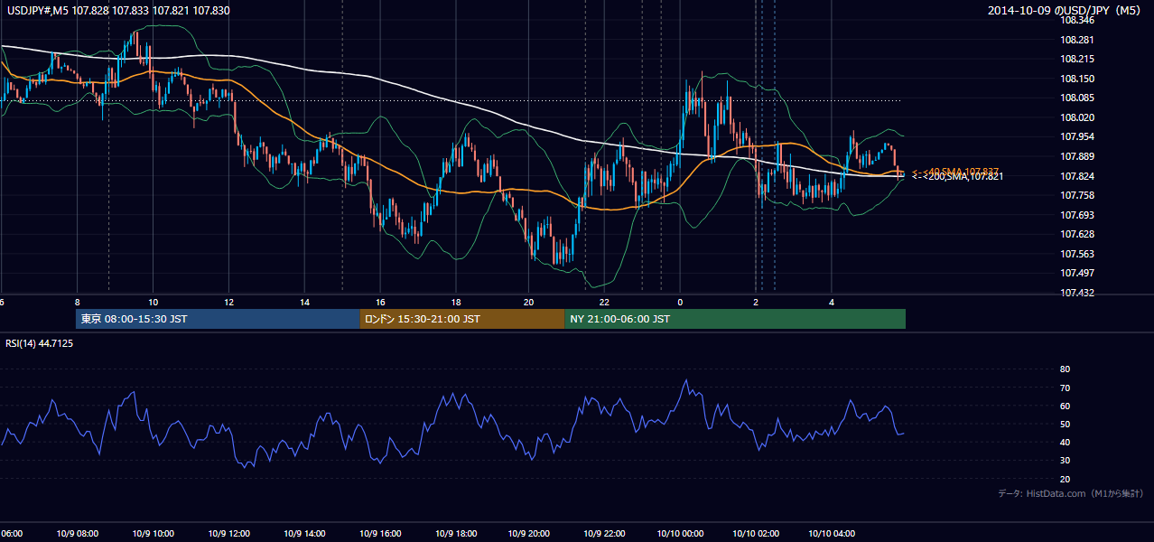
Task: Click price axis label 107.824
Action: coord(1077,176)
